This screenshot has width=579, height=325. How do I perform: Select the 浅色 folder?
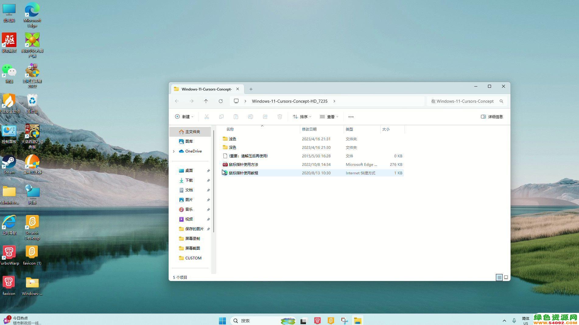pos(312,139)
